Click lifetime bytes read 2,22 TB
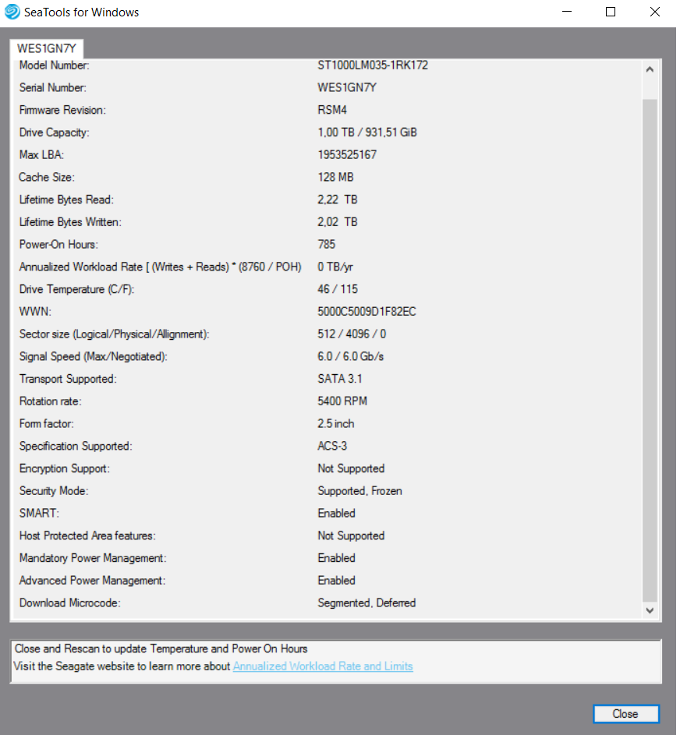Image resolution: width=680 pixels, height=735 pixels. tap(337, 200)
